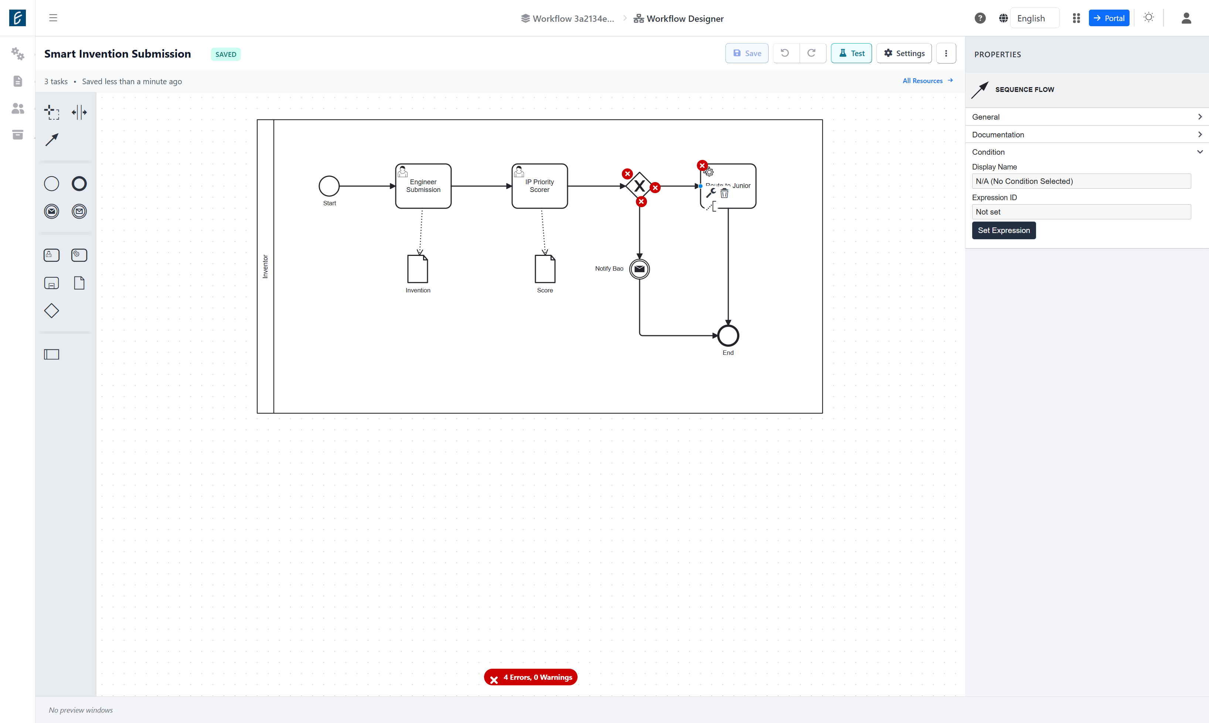The width and height of the screenshot is (1209, 723).
Task: Click the text annotation connector icon
Action: [x=712, y=206]
